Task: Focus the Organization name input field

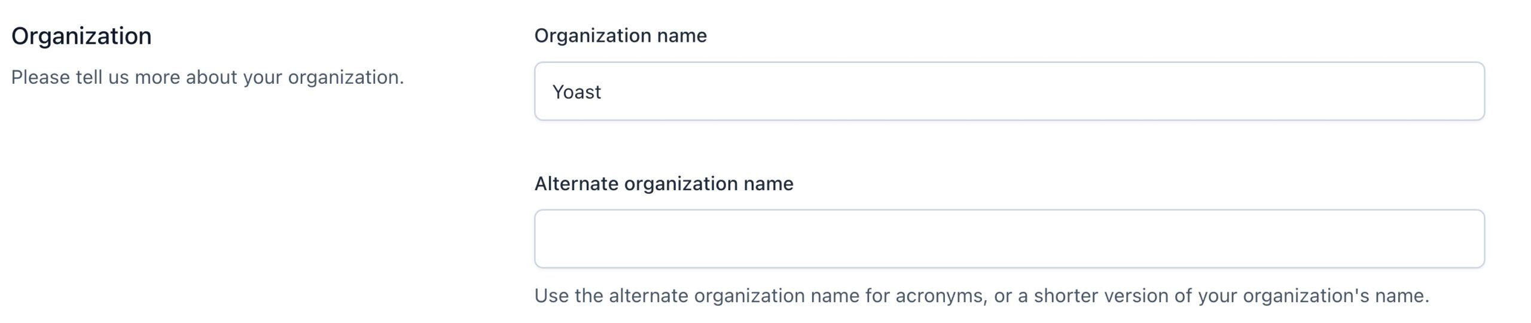Action: point(1009,91)
